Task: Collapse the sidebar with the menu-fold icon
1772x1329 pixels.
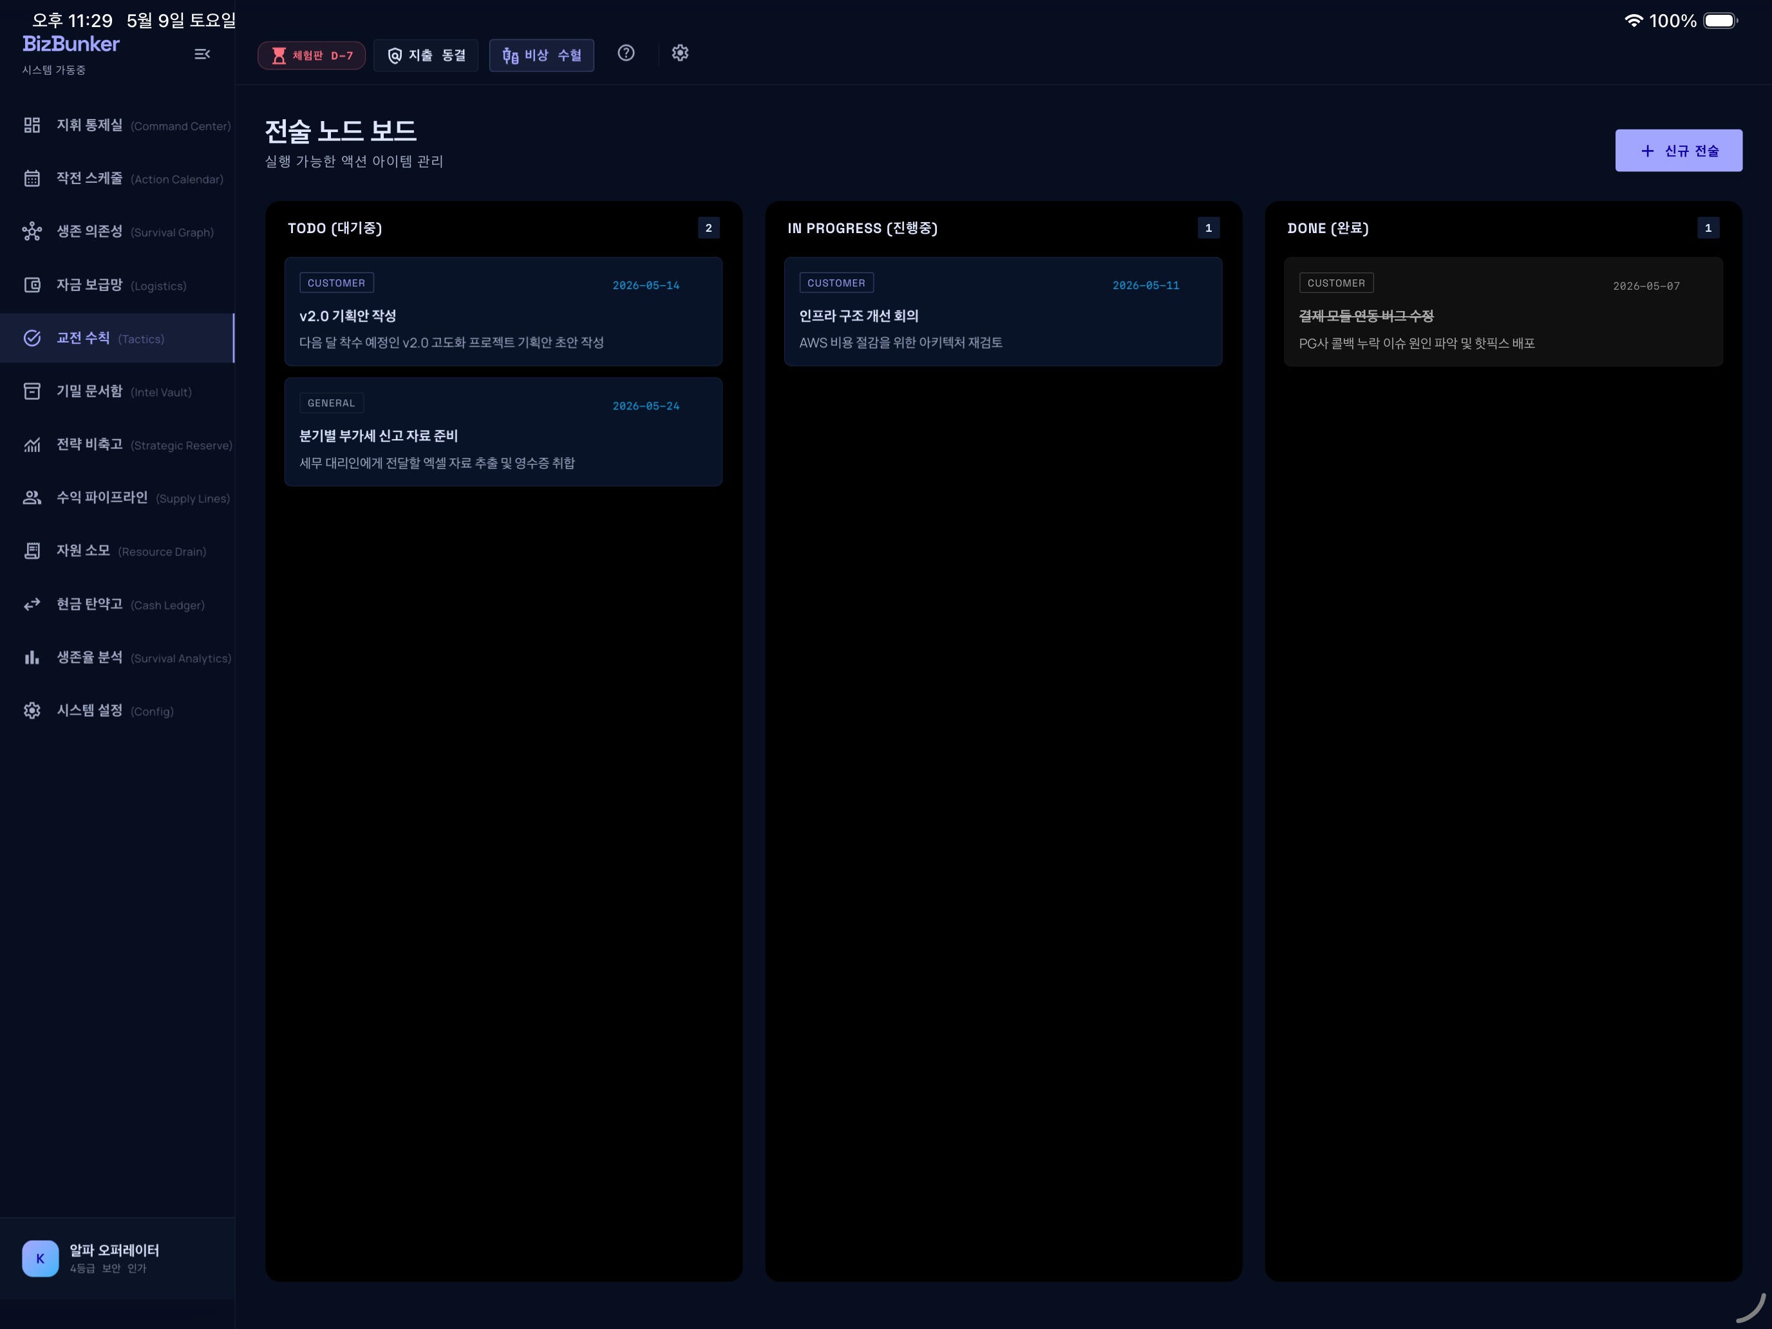Action: pos(202,53)
